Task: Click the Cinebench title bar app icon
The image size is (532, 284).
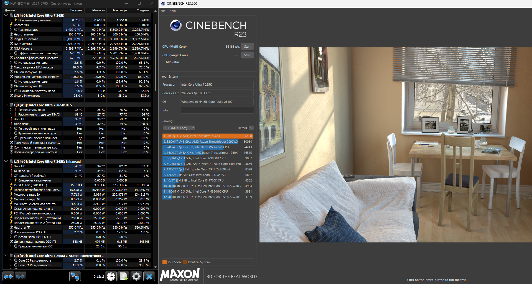Action: click(x=163, y=3)
